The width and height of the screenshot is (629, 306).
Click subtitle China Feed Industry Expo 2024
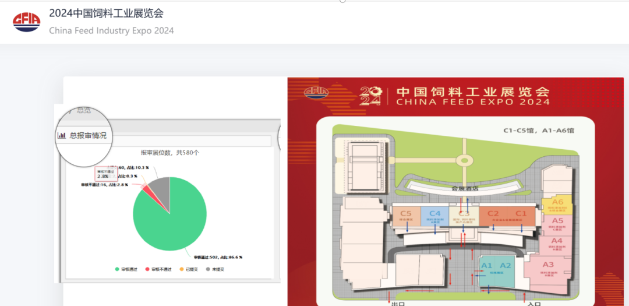[x=111, y=30]
